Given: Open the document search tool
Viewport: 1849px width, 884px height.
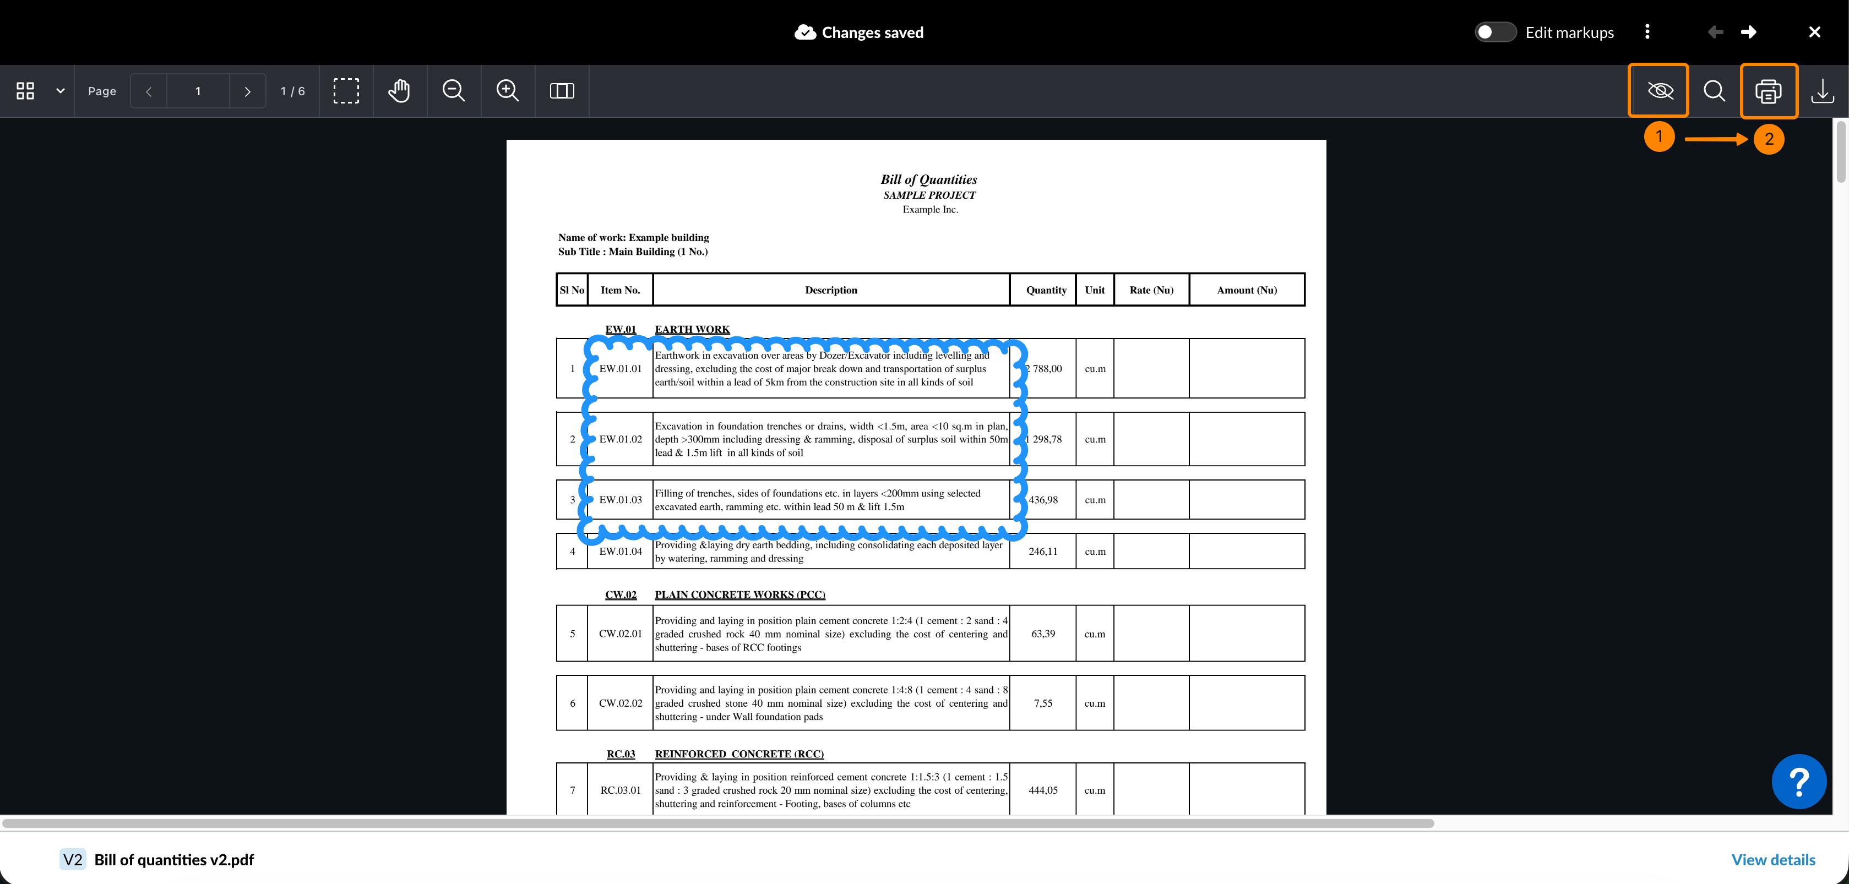Looking at the screenshot, I should tap(1714, 91).
